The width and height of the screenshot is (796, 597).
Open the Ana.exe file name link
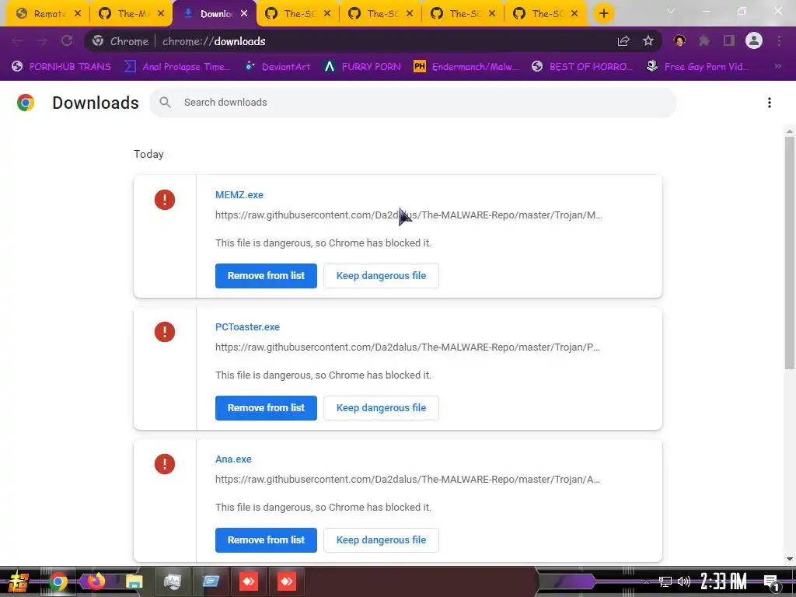233,459
